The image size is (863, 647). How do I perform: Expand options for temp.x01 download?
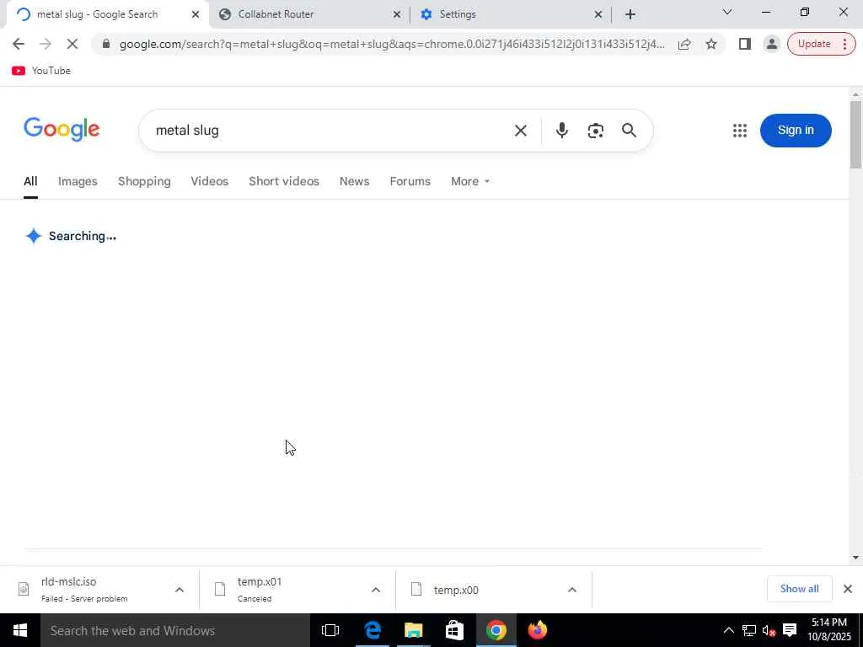[x=375, y=590]
